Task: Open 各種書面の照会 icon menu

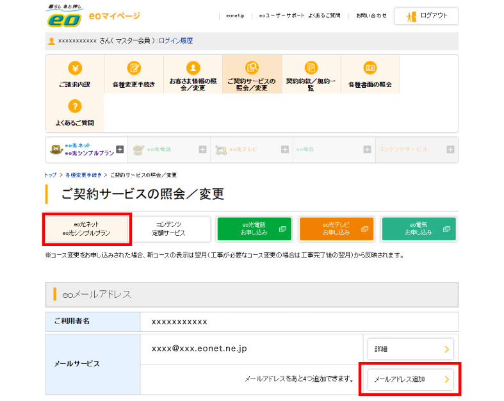Action: click(x=370, y=74)
